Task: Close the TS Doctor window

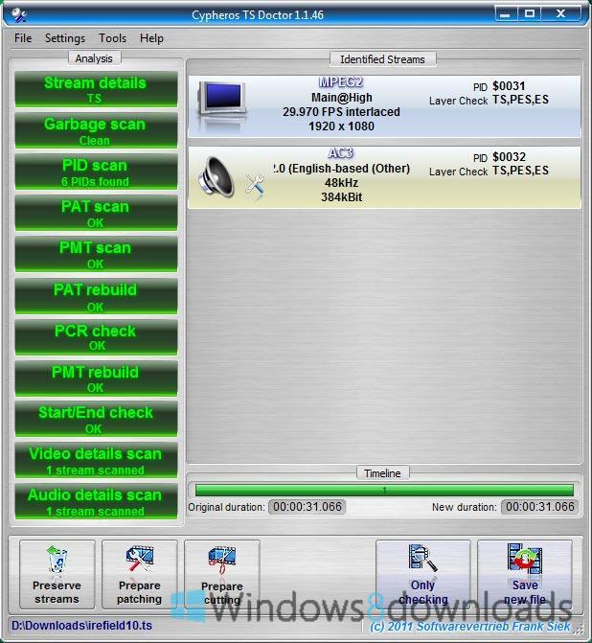Action: click(x=560, y=14)
